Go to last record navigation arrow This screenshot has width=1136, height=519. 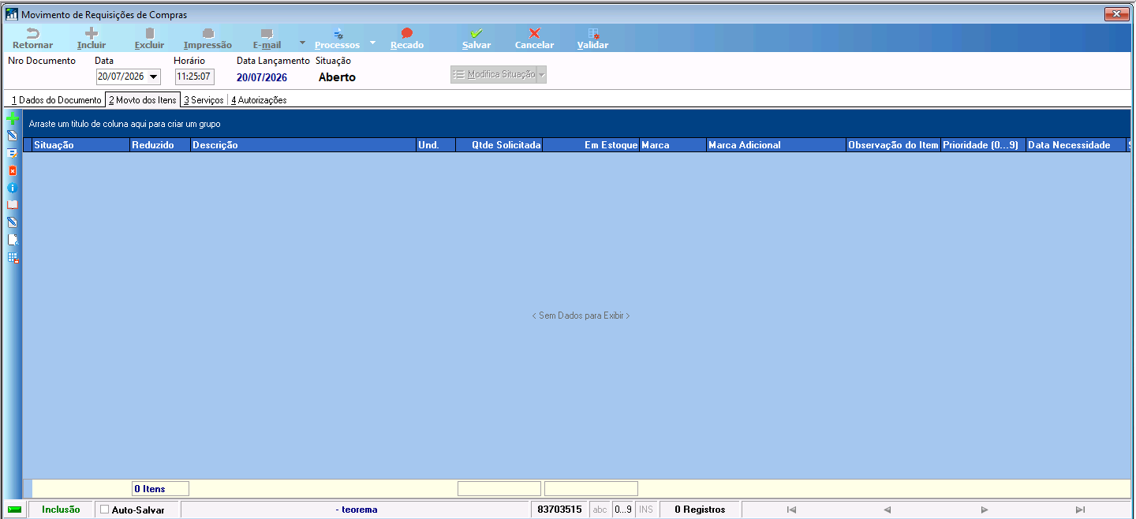click(x=1080, y=510)
